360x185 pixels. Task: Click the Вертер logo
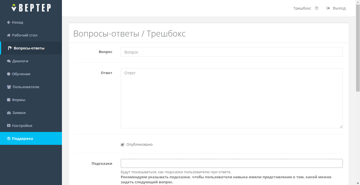pyautogui.click(x=31, y=8)
